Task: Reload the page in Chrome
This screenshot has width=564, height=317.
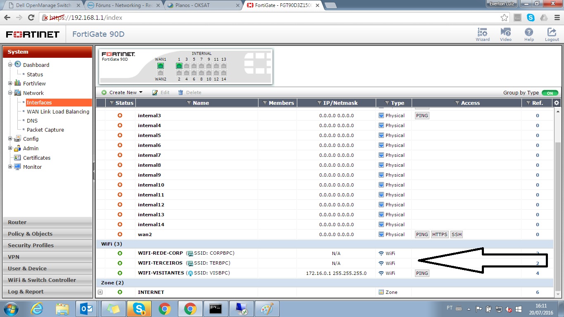Action: (x=31, y=18)
